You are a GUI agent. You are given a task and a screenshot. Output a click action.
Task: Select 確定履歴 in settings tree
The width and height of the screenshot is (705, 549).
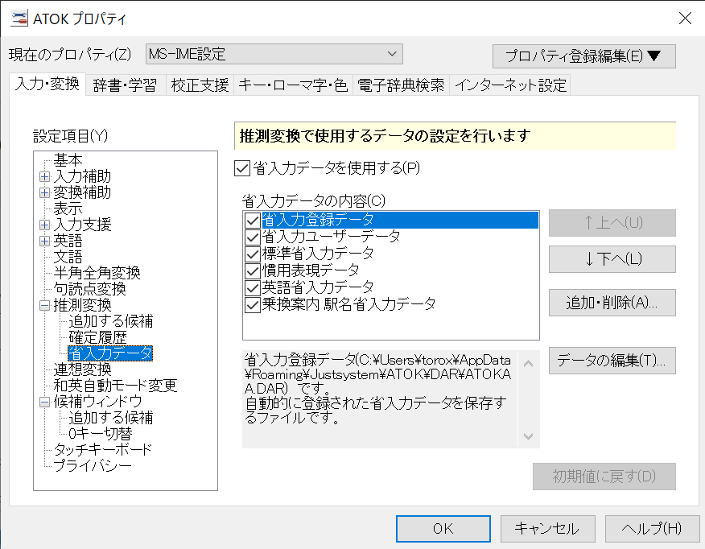(x=97, y=337)
